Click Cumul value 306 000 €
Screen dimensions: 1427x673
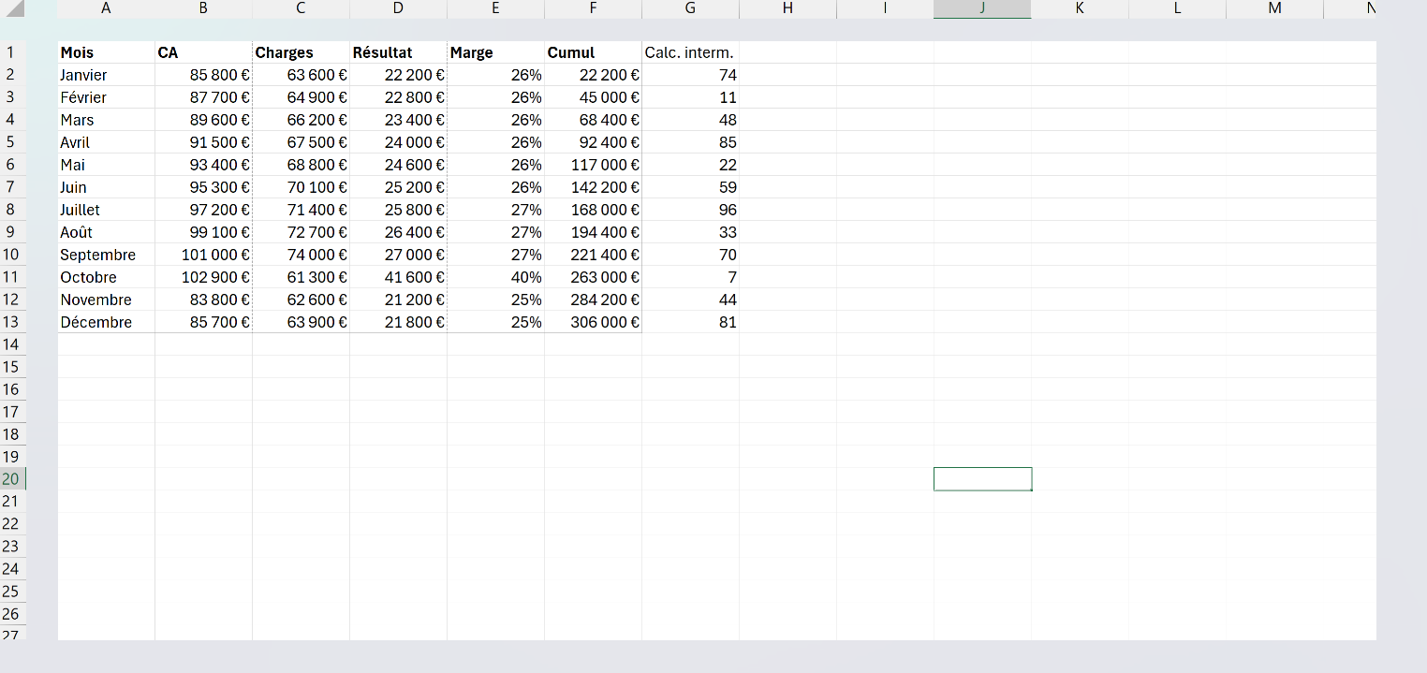click(593, 322)
